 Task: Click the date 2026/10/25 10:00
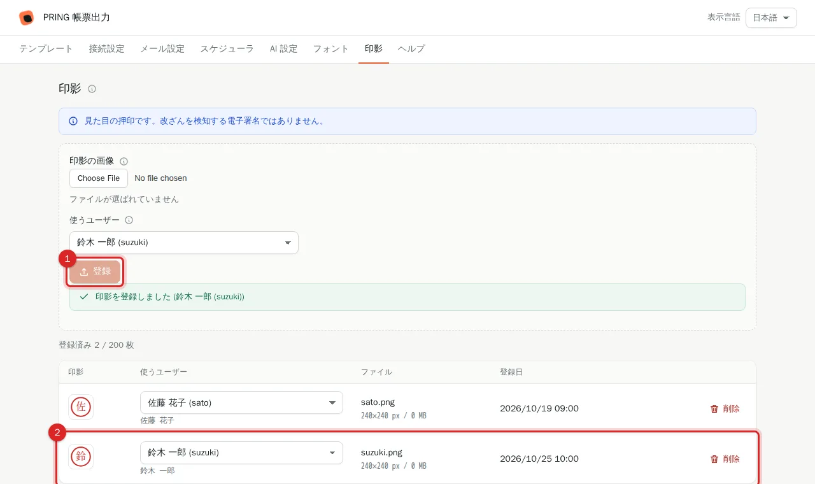pyautogui.click(x=539, y=459)
